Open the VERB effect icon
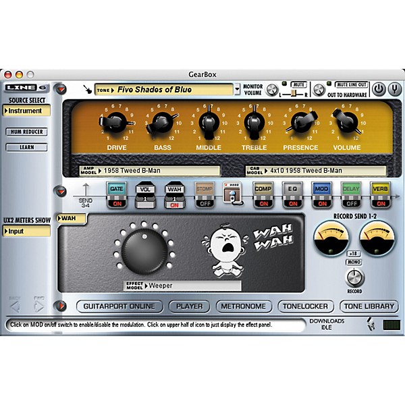This screenshot has height=405, width=405. (x=381, y=189)
